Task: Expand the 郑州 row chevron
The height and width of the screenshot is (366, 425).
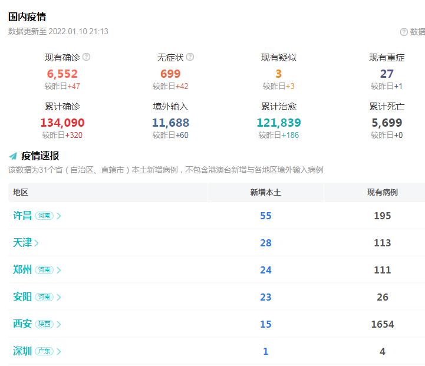Action: (x=58, y=270)
